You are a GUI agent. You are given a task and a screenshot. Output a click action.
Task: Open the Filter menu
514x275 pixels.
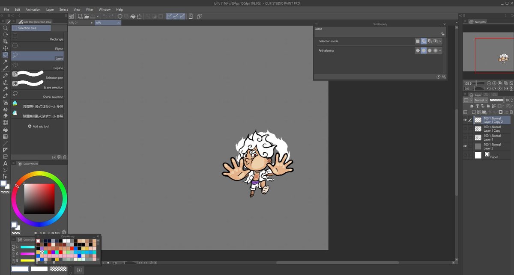(90, 9)
